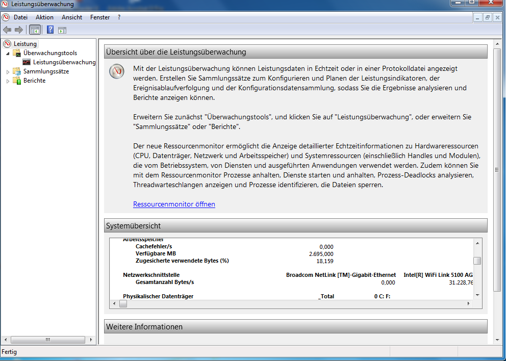
Task: Open the Ansicht menu
Action: [x=72, y=17]
